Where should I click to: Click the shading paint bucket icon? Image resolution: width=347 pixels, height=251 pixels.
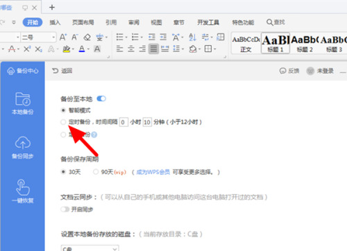193,49
